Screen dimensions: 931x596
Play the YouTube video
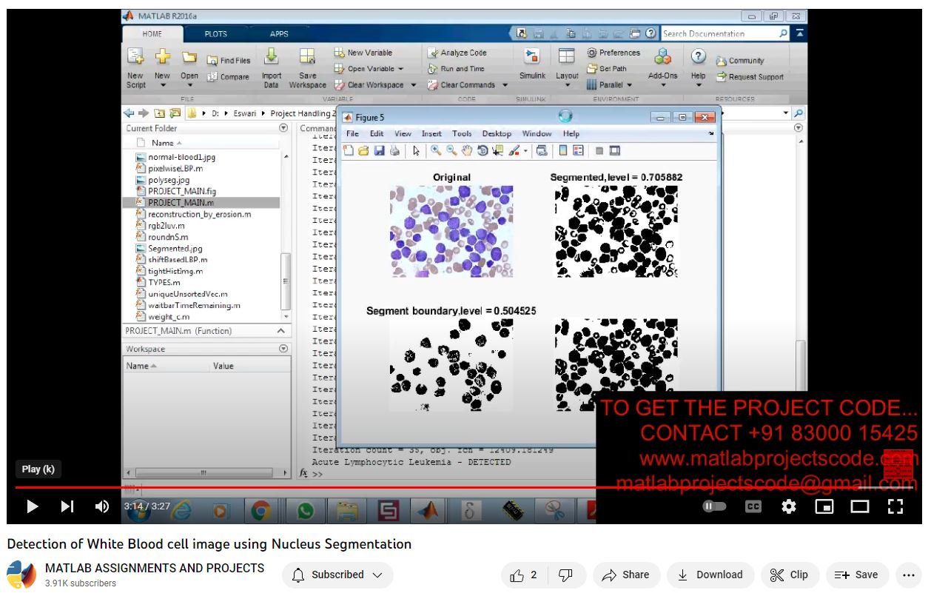[32, 506]
